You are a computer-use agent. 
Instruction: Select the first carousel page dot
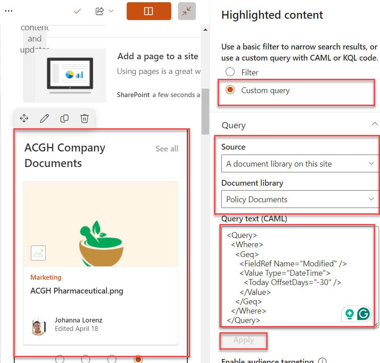60,359
